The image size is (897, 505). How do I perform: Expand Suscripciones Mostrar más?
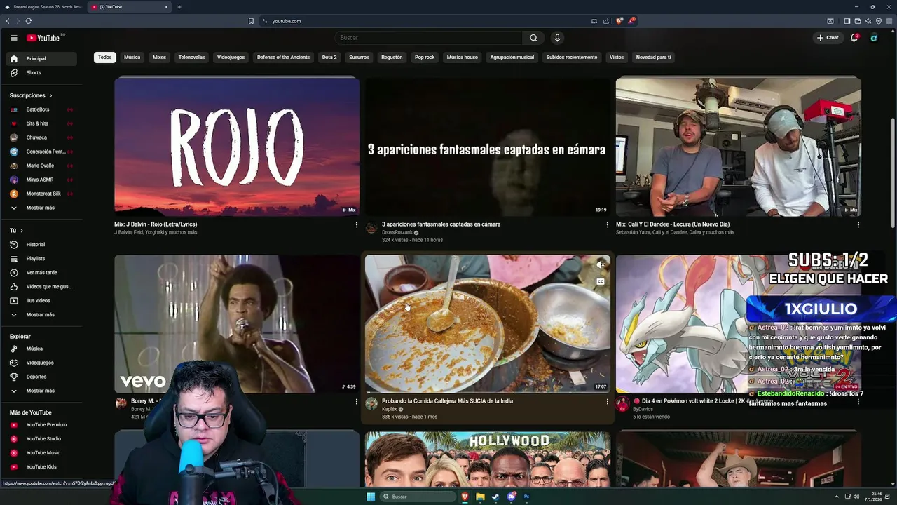click(x=40, y=208)
